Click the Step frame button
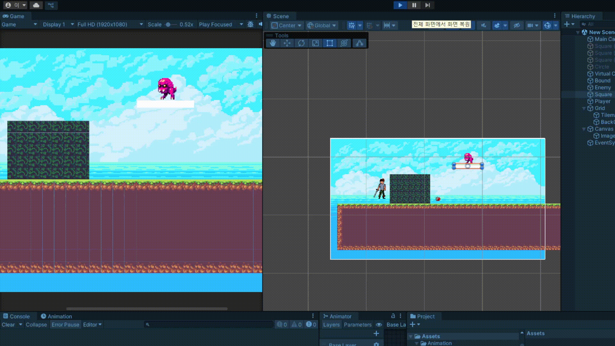Screen dimensions: 615x346 (x=428, y=5)
